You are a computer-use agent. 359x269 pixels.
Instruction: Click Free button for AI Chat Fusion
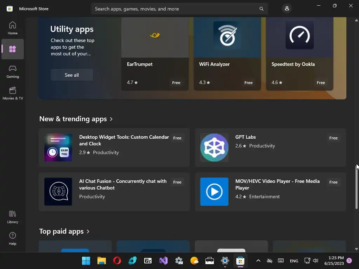pos(177,182)
